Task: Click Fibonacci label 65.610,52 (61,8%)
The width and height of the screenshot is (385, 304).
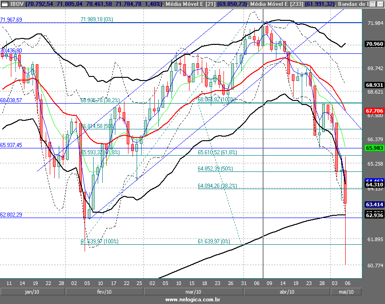Action: 217,152
